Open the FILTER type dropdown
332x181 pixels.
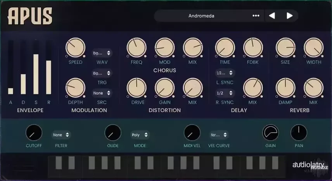point(61,135)
